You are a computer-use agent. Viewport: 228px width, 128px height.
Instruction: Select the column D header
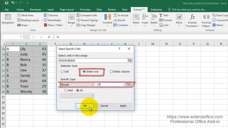pos(26,44)
